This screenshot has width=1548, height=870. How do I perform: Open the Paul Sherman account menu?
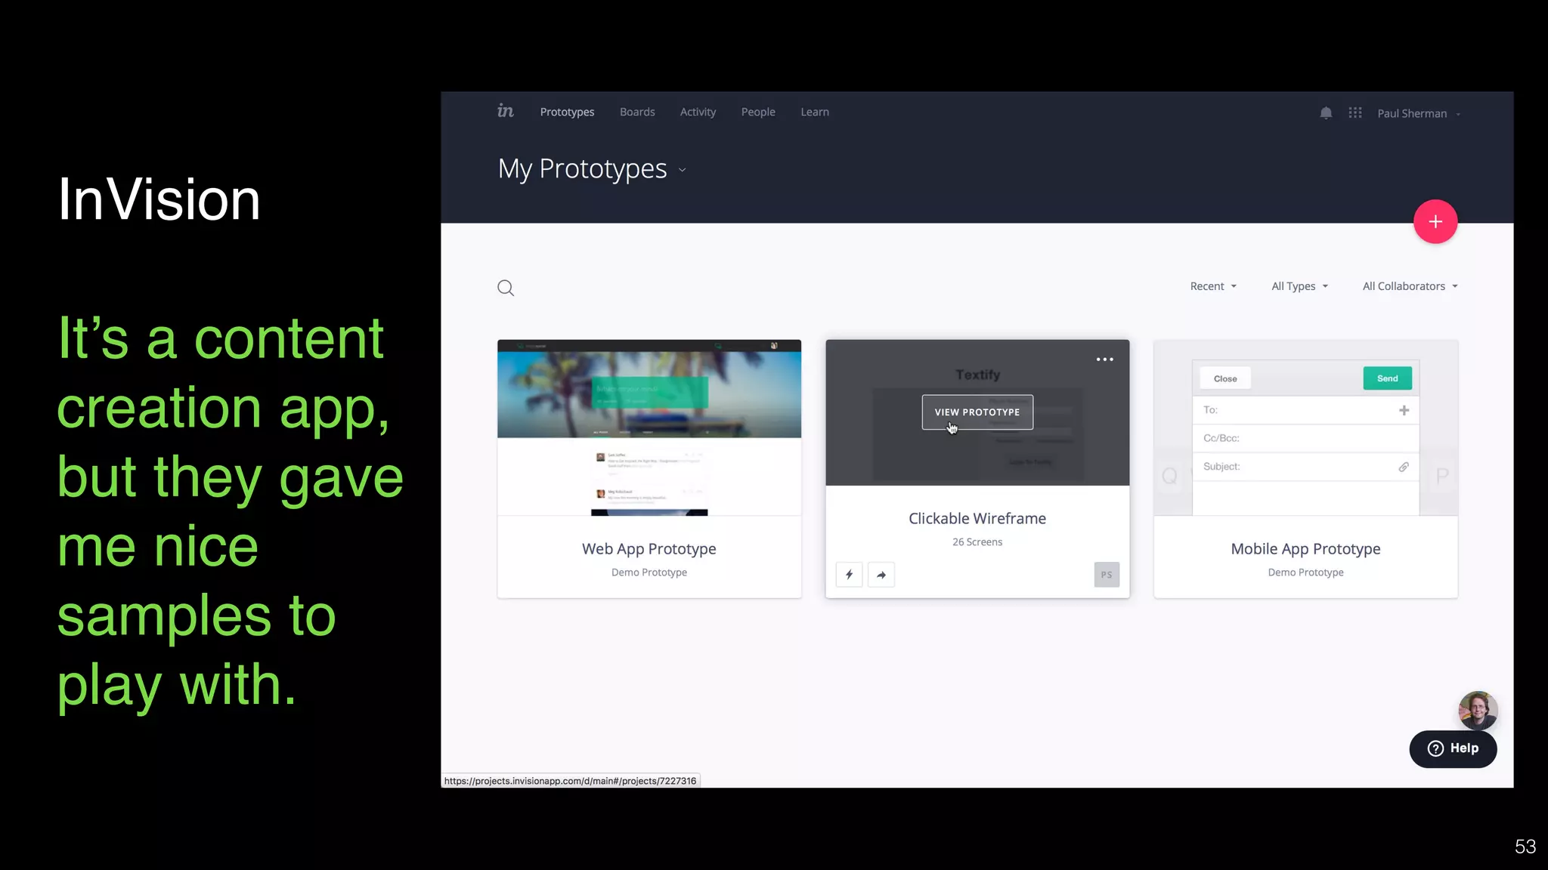pos(1419,113)
